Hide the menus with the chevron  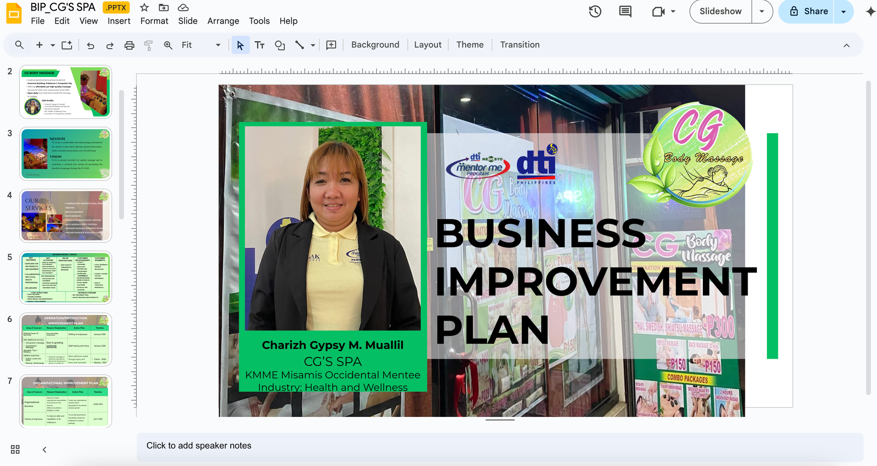[x=846, y=45]
